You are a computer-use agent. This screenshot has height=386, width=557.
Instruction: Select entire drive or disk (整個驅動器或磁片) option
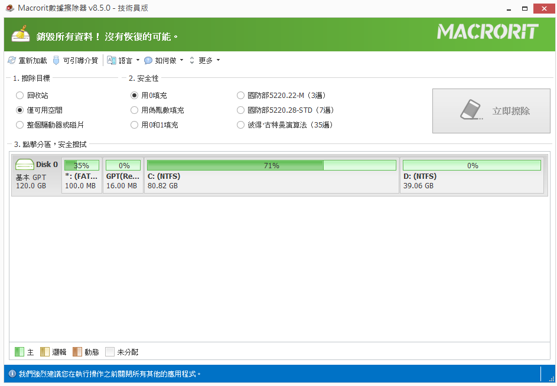pos(20,125)
